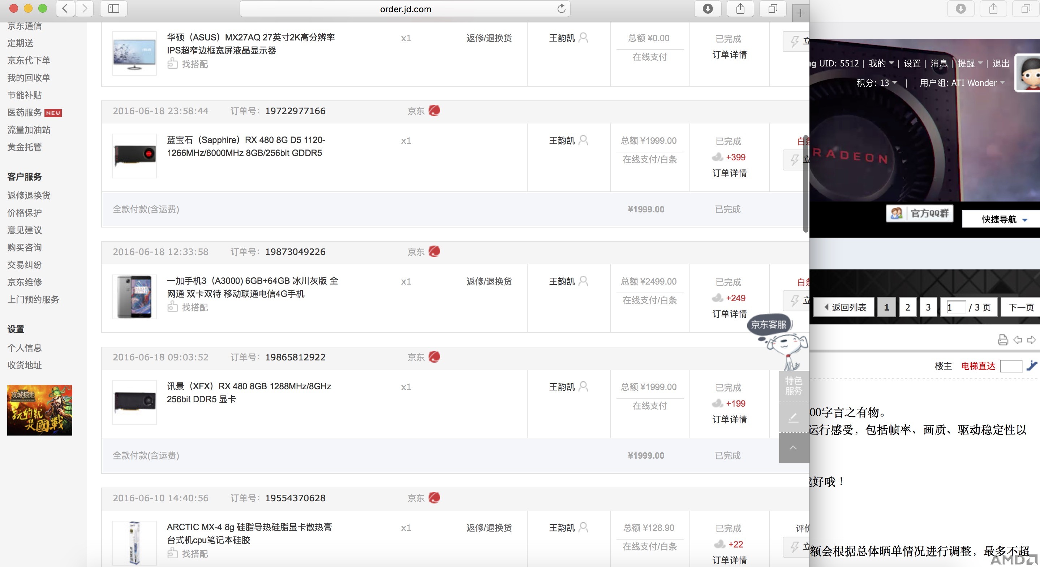The height and width of the screenshot is (567, 1040).
Task: Click previous thread arrow in forum window
Action: [x=1018, y=340]
